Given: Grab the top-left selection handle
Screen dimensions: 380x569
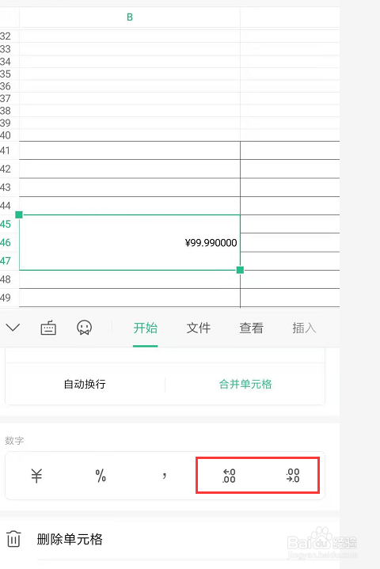Looking at the screenshot, I should click(x=19, y=214).
